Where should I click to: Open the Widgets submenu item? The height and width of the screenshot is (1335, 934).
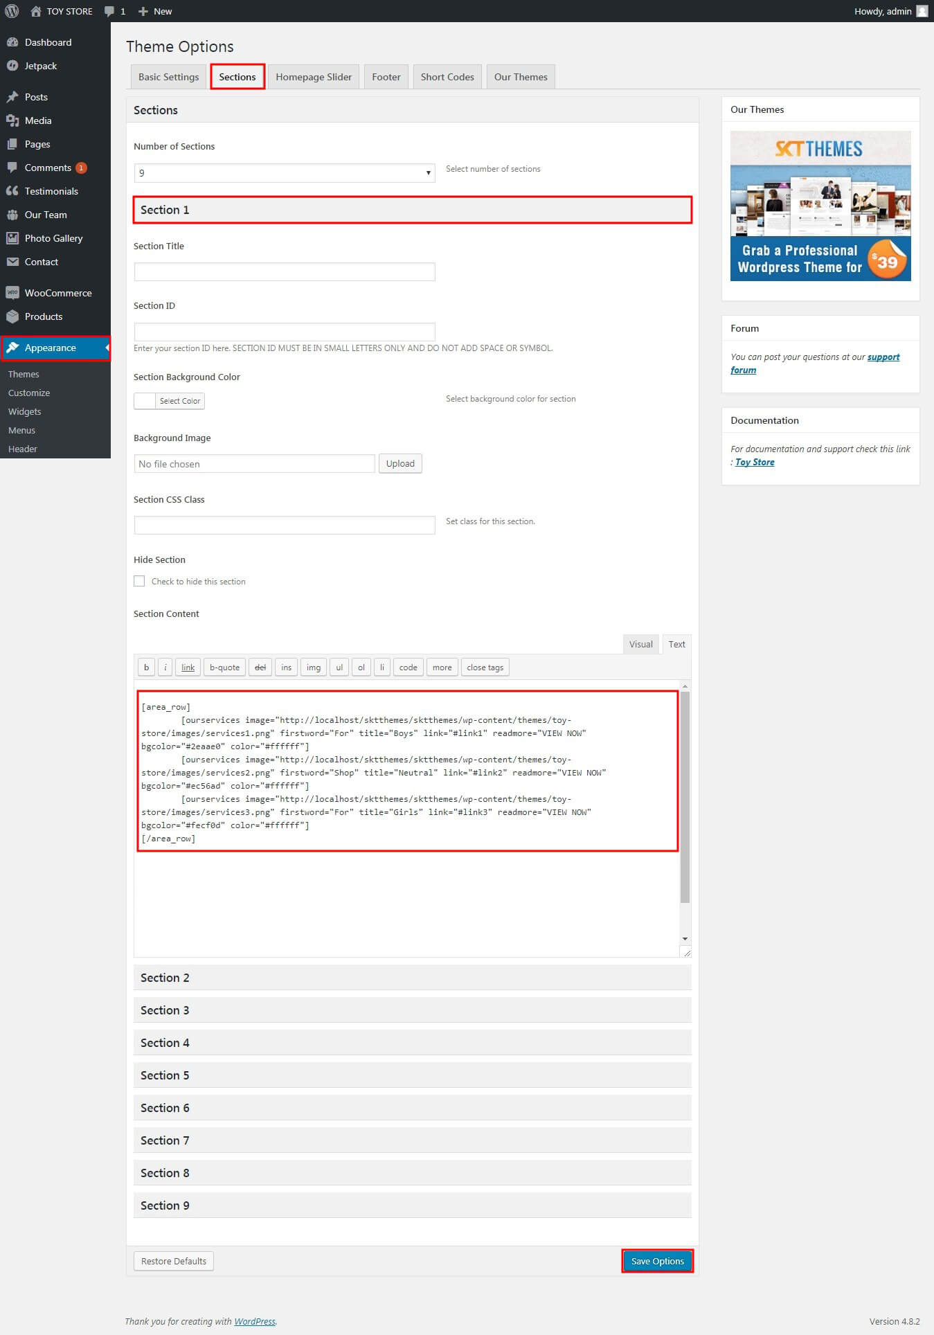click(x=25, y=411)
